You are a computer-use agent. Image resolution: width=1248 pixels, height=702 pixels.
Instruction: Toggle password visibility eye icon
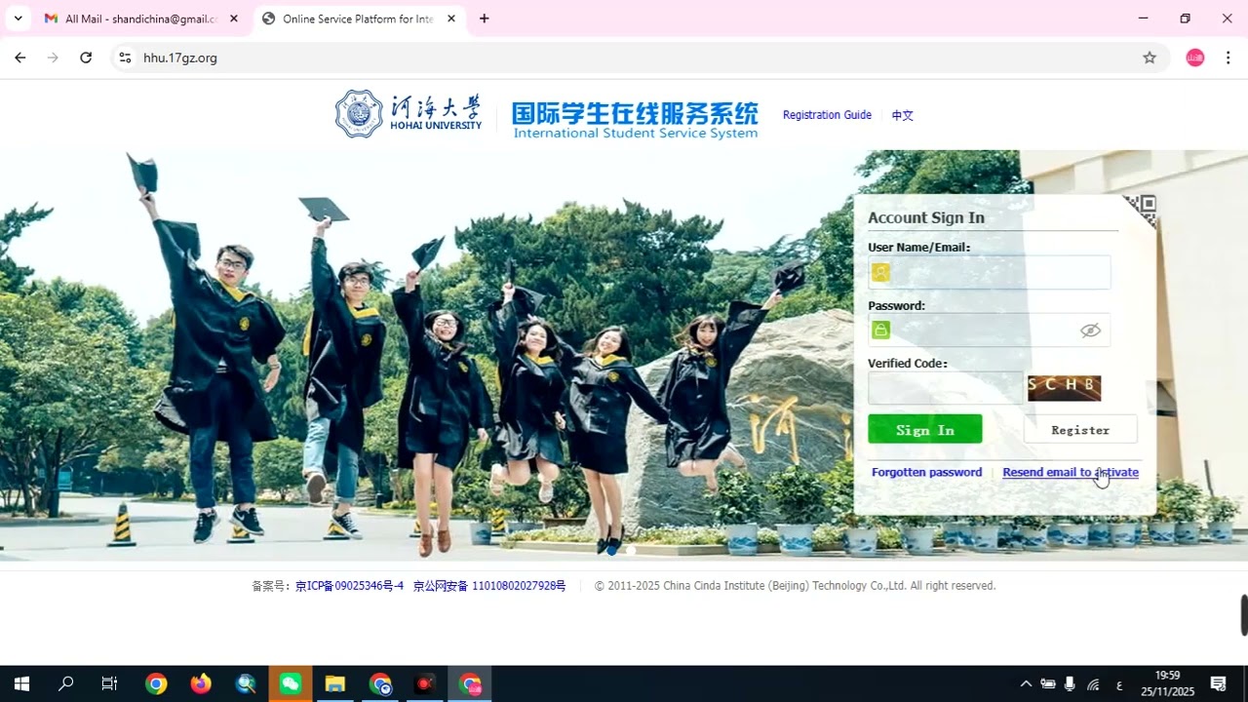[1090, 331]
